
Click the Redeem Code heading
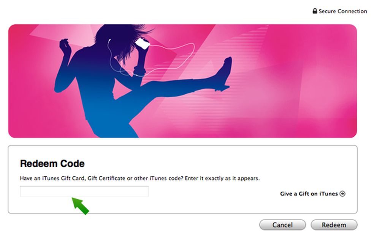pyautogui.click(x=52, y=164)
